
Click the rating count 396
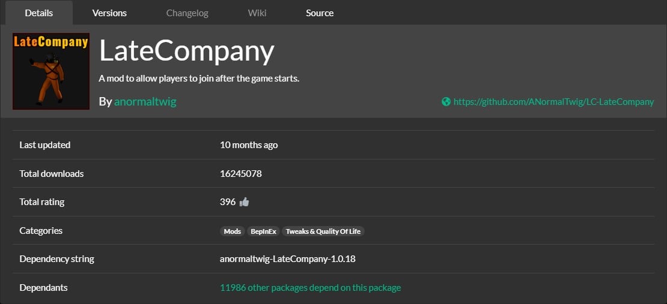(x=228, y=202)
